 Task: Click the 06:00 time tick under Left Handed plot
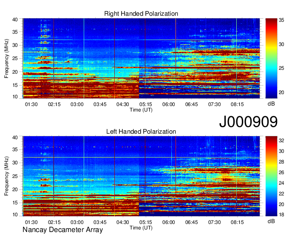click(169, 222)
